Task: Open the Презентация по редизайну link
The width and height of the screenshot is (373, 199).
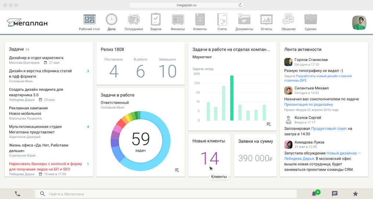Action: pyautogui.click(x=308, y=105)
